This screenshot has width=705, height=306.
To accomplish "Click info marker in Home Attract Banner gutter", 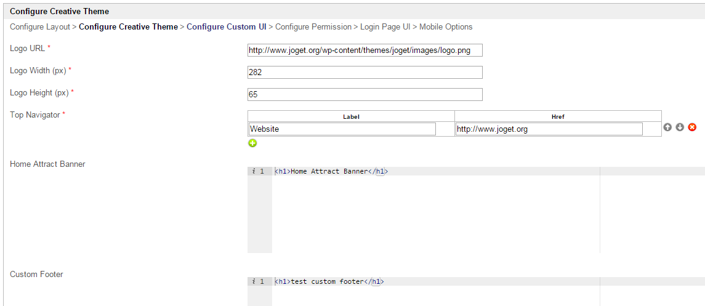I will (x=254, y=171).
